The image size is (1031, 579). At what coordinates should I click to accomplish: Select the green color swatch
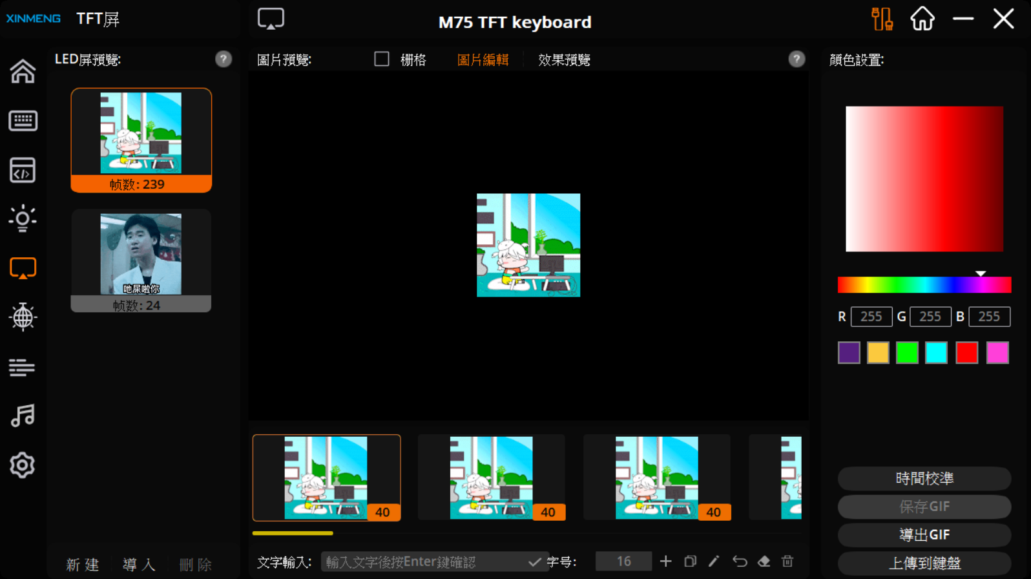coord(907,353)
